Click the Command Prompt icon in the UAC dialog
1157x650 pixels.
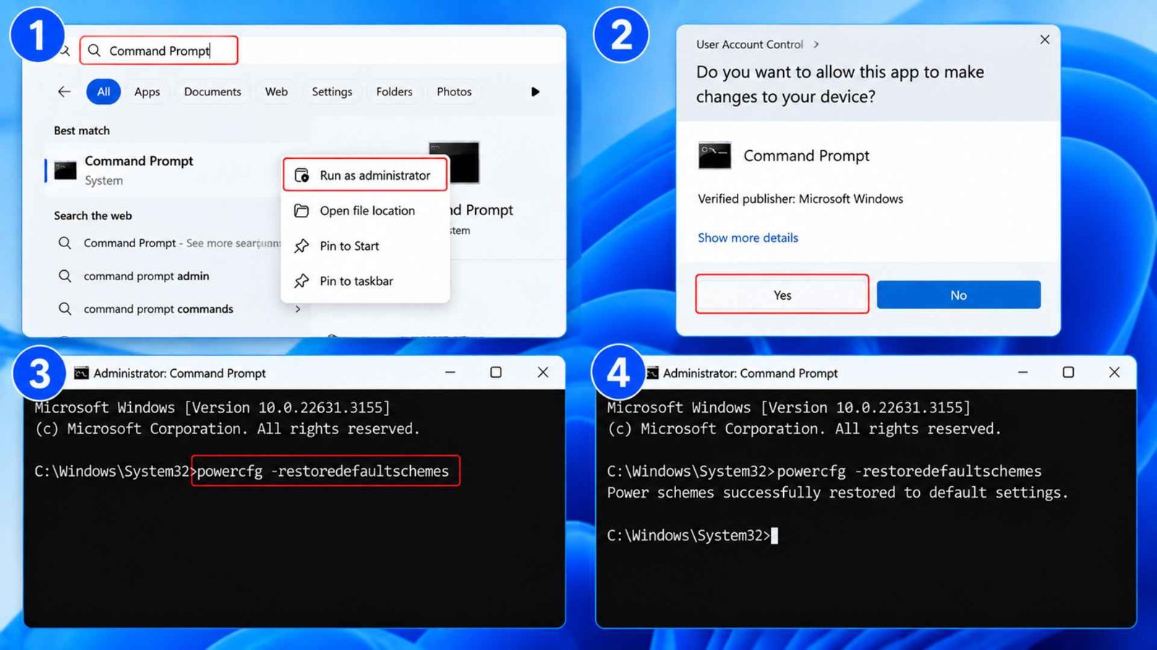click(714, 155)
